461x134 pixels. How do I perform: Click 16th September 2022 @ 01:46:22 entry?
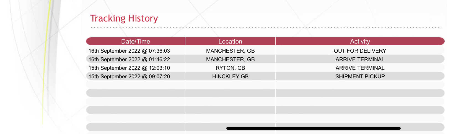click(129, 59)
